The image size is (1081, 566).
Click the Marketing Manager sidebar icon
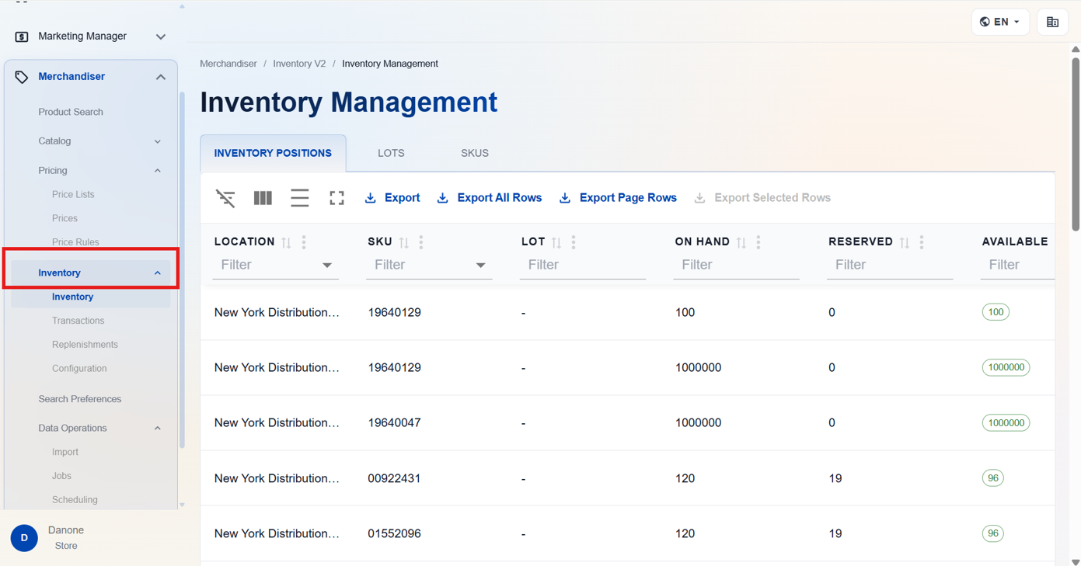pyautogui.click(x=22, y=36)
